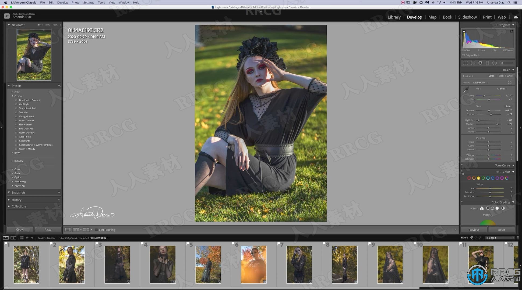Switch to the Slideshow module

tap(467, 17)
